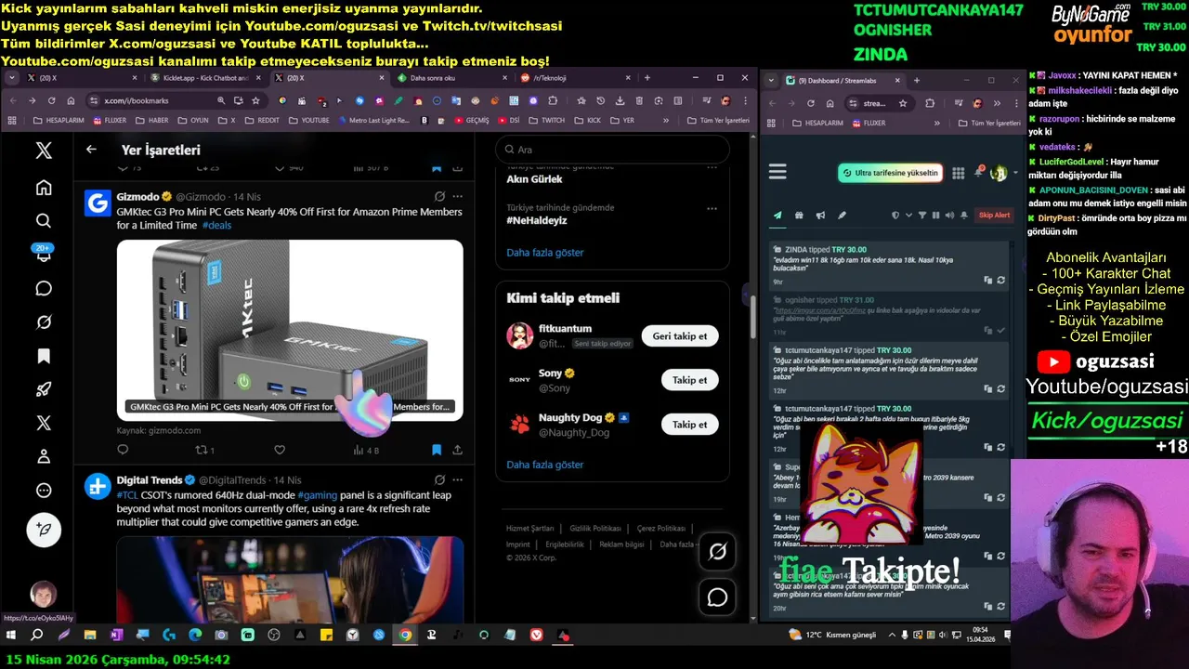
Task: Open Chrome from Windows taskbar
Action: point(405,636)
